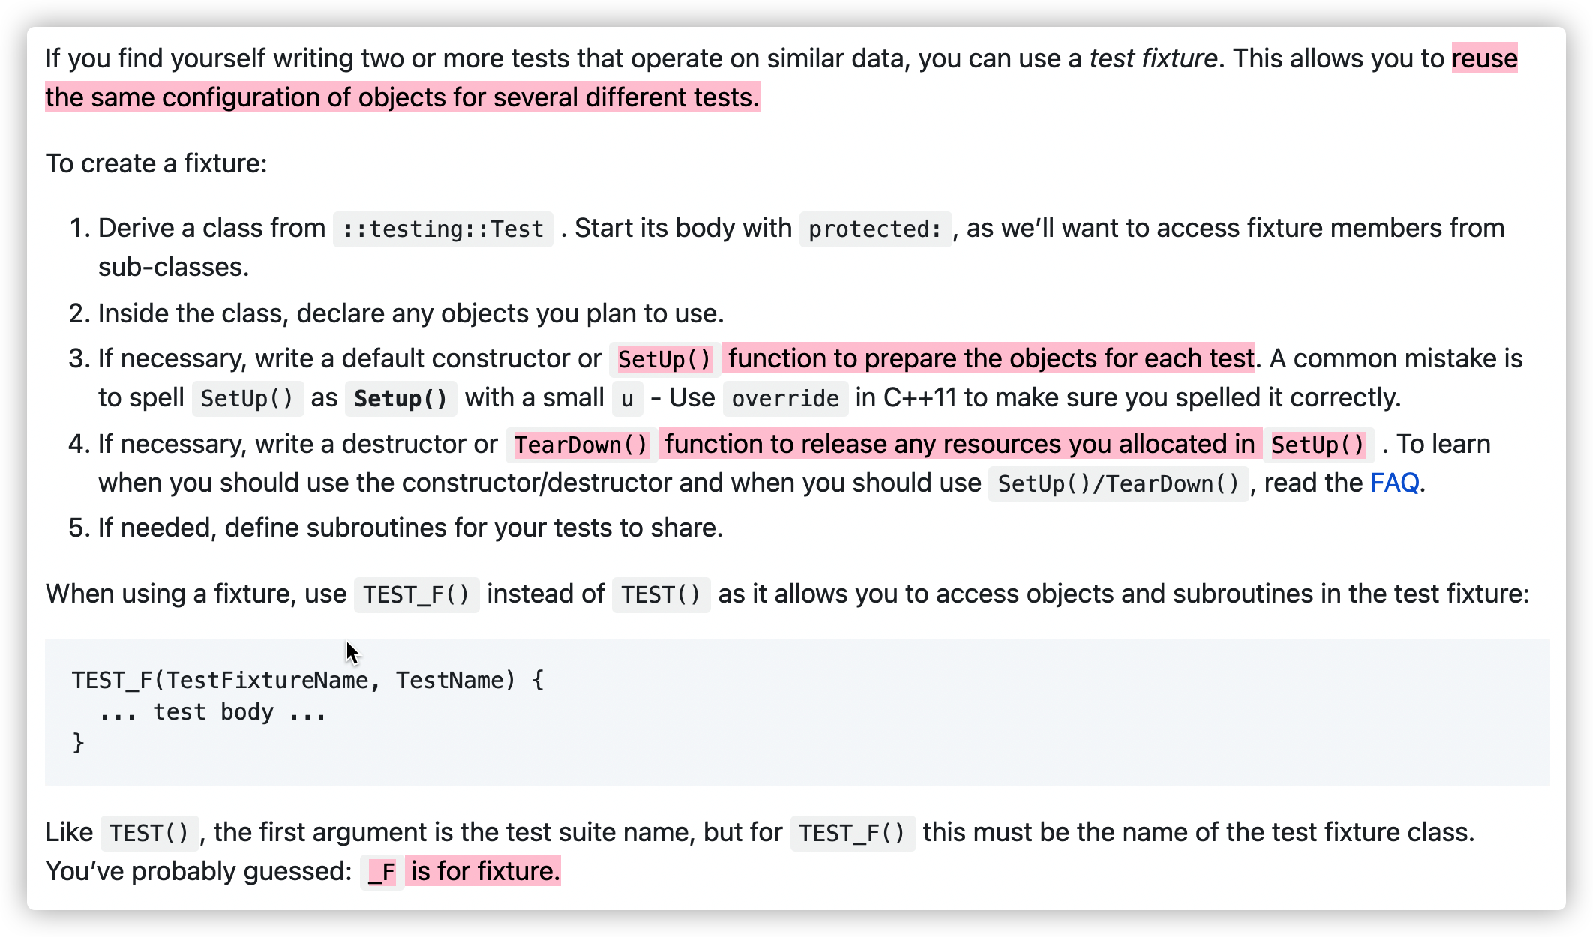Click the 'To create a fixture:' heading text
Image resolution: width=1593 pixels, height=937 pixels.
157,163
